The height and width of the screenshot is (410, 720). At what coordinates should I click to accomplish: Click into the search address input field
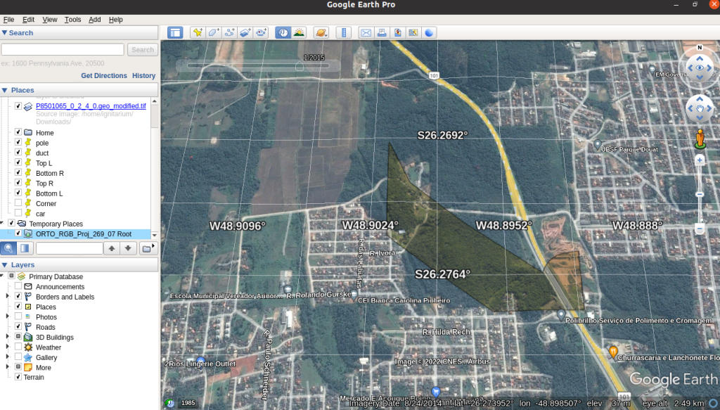pyautogui.click(x=63, y=50)
